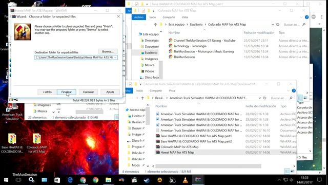Click the Ayuda button in the wizard

[110, 92]
